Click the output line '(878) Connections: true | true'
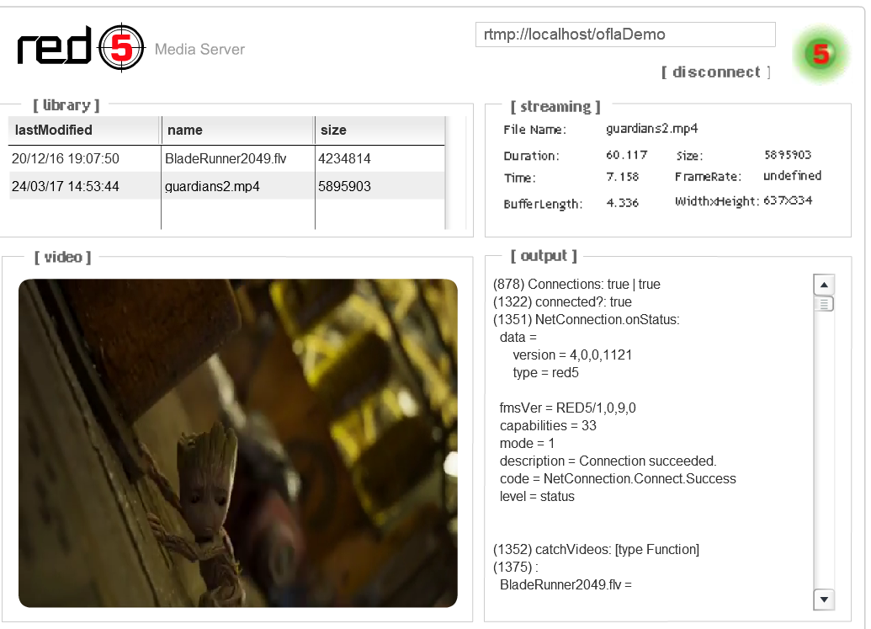This screenshot has width=871, height=629. pyautogui.click(x=576, y=284)
